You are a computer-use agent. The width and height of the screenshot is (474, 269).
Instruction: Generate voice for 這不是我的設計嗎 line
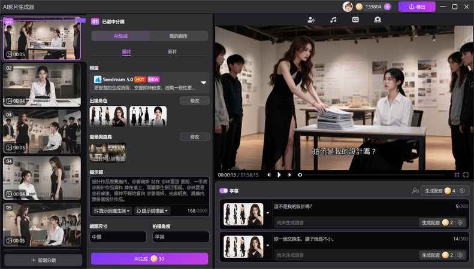437,222
